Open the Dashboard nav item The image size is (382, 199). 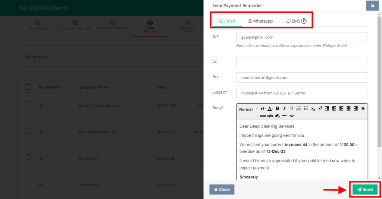tap(38, 26)
